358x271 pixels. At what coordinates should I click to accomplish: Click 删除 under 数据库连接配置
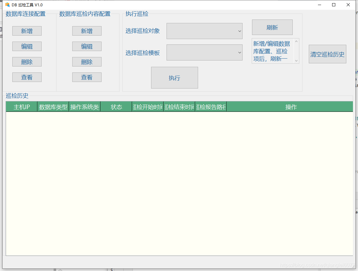(27, 62)
